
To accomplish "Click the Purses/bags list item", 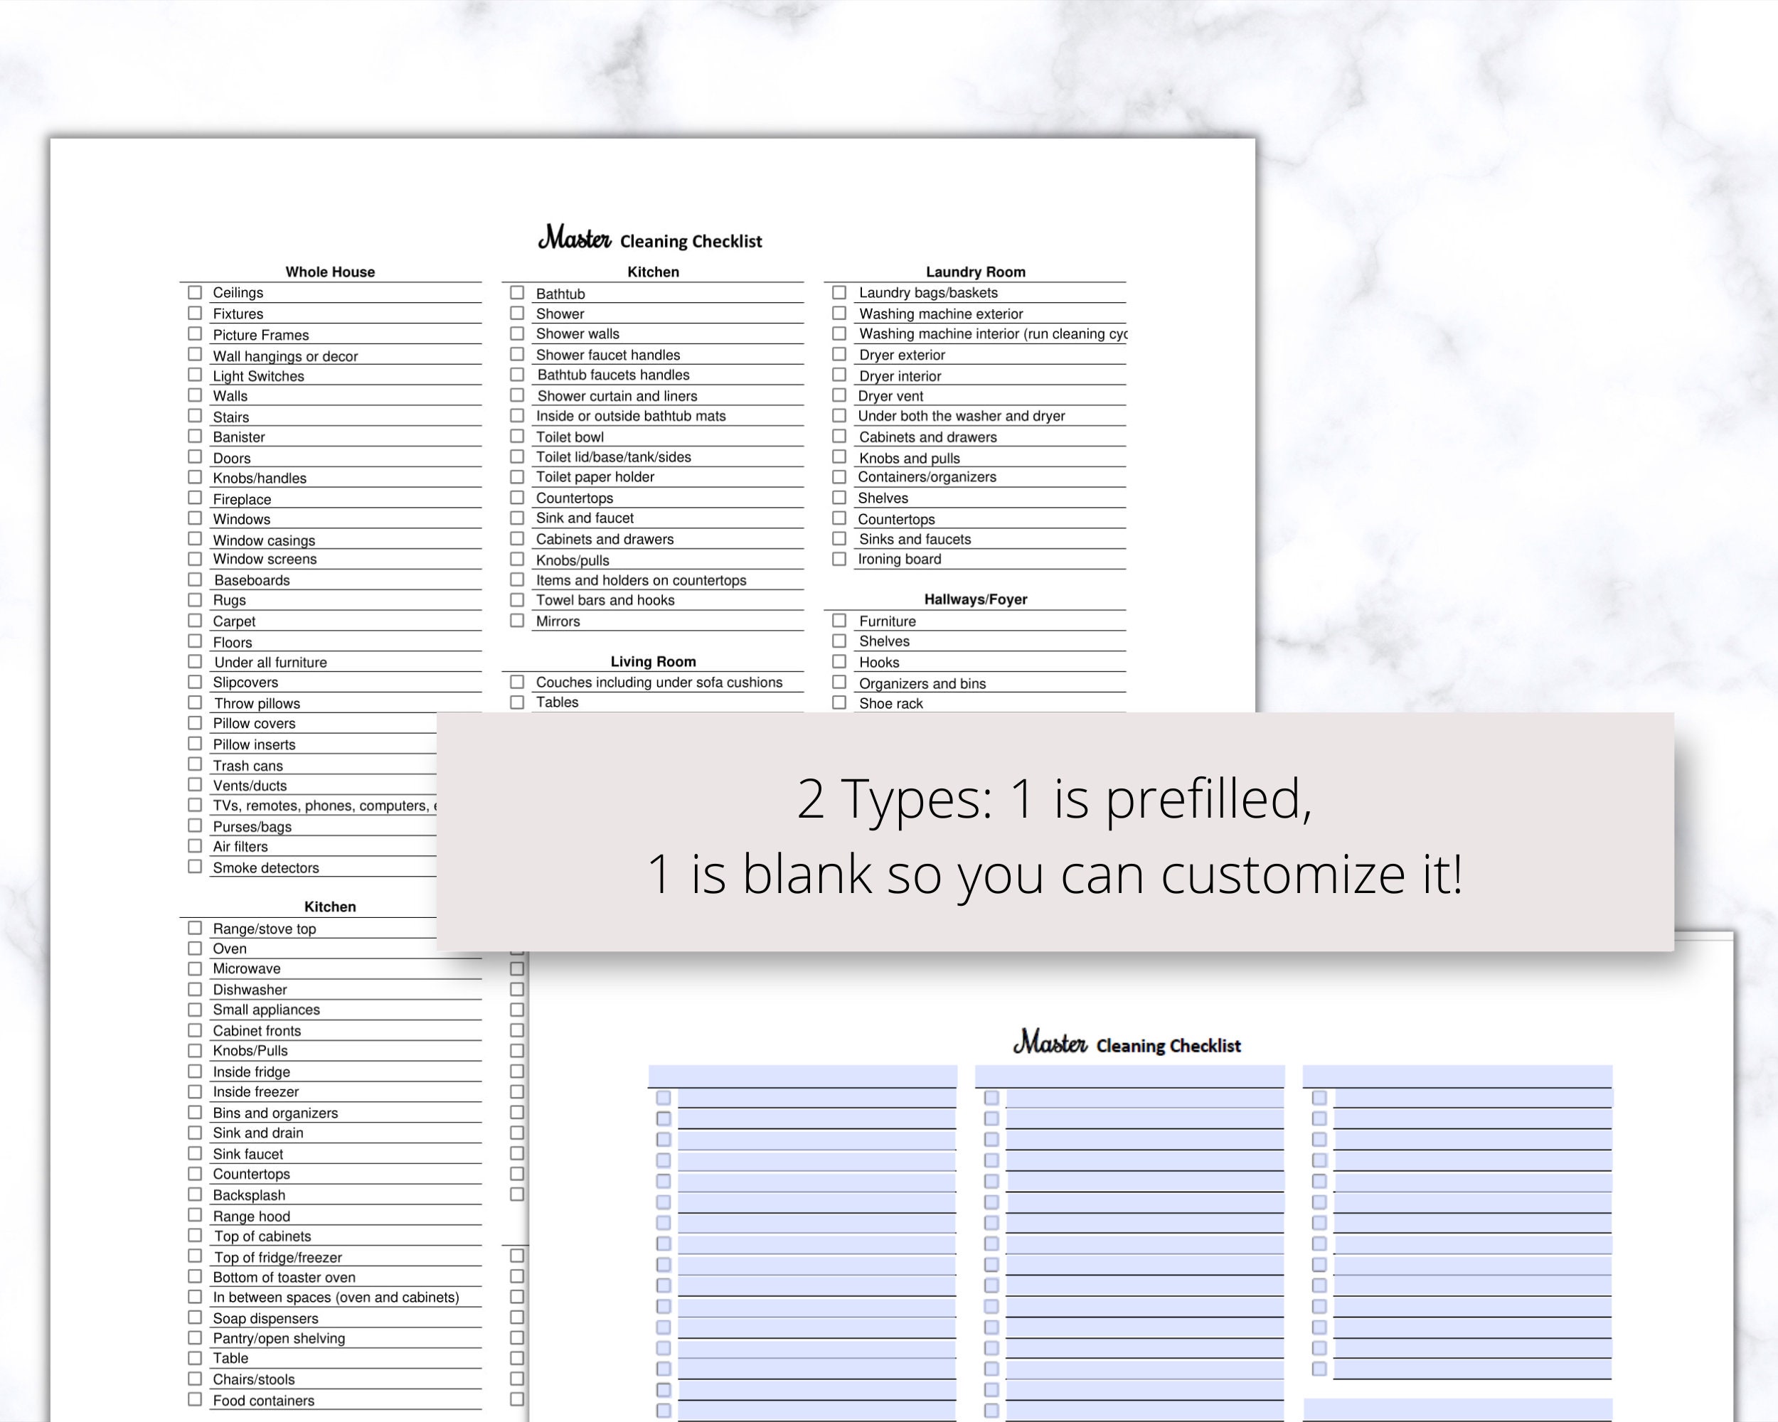I will tap(252, 827).
